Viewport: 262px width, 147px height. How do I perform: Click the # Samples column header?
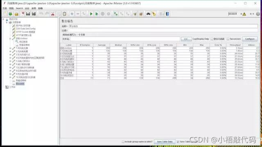coord(85,45)
